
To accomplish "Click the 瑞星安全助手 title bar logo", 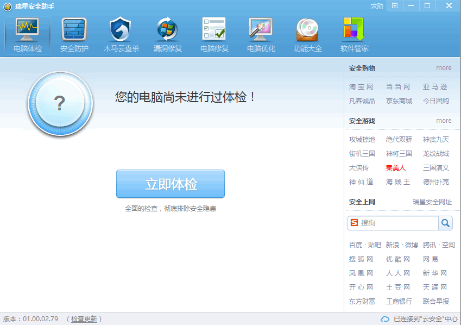I will click(8, 7).
